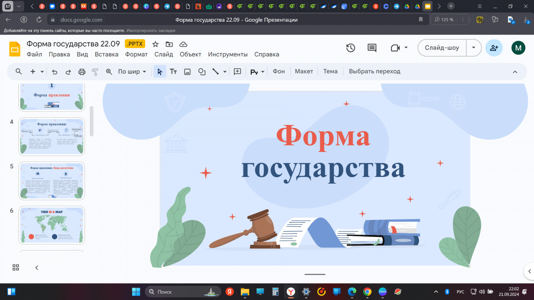534x300 pixels.
Task: Click Выбрать переход transition button
Action: pyautogui.click(x=374, y=71)
